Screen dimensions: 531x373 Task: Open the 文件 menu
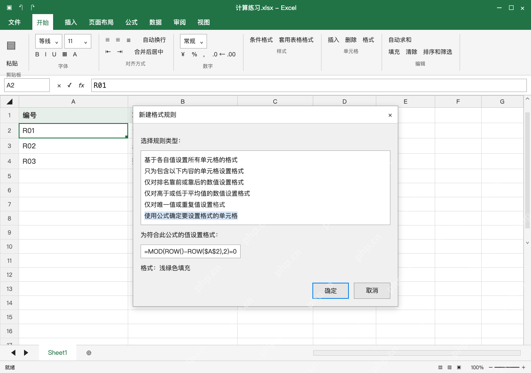pyautogui.click(x=15, y=22)
